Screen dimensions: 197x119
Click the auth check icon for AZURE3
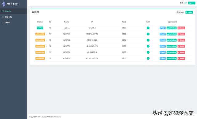148,46
